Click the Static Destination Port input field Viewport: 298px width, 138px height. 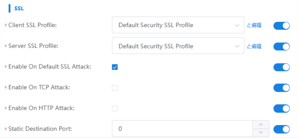point(181,129)
